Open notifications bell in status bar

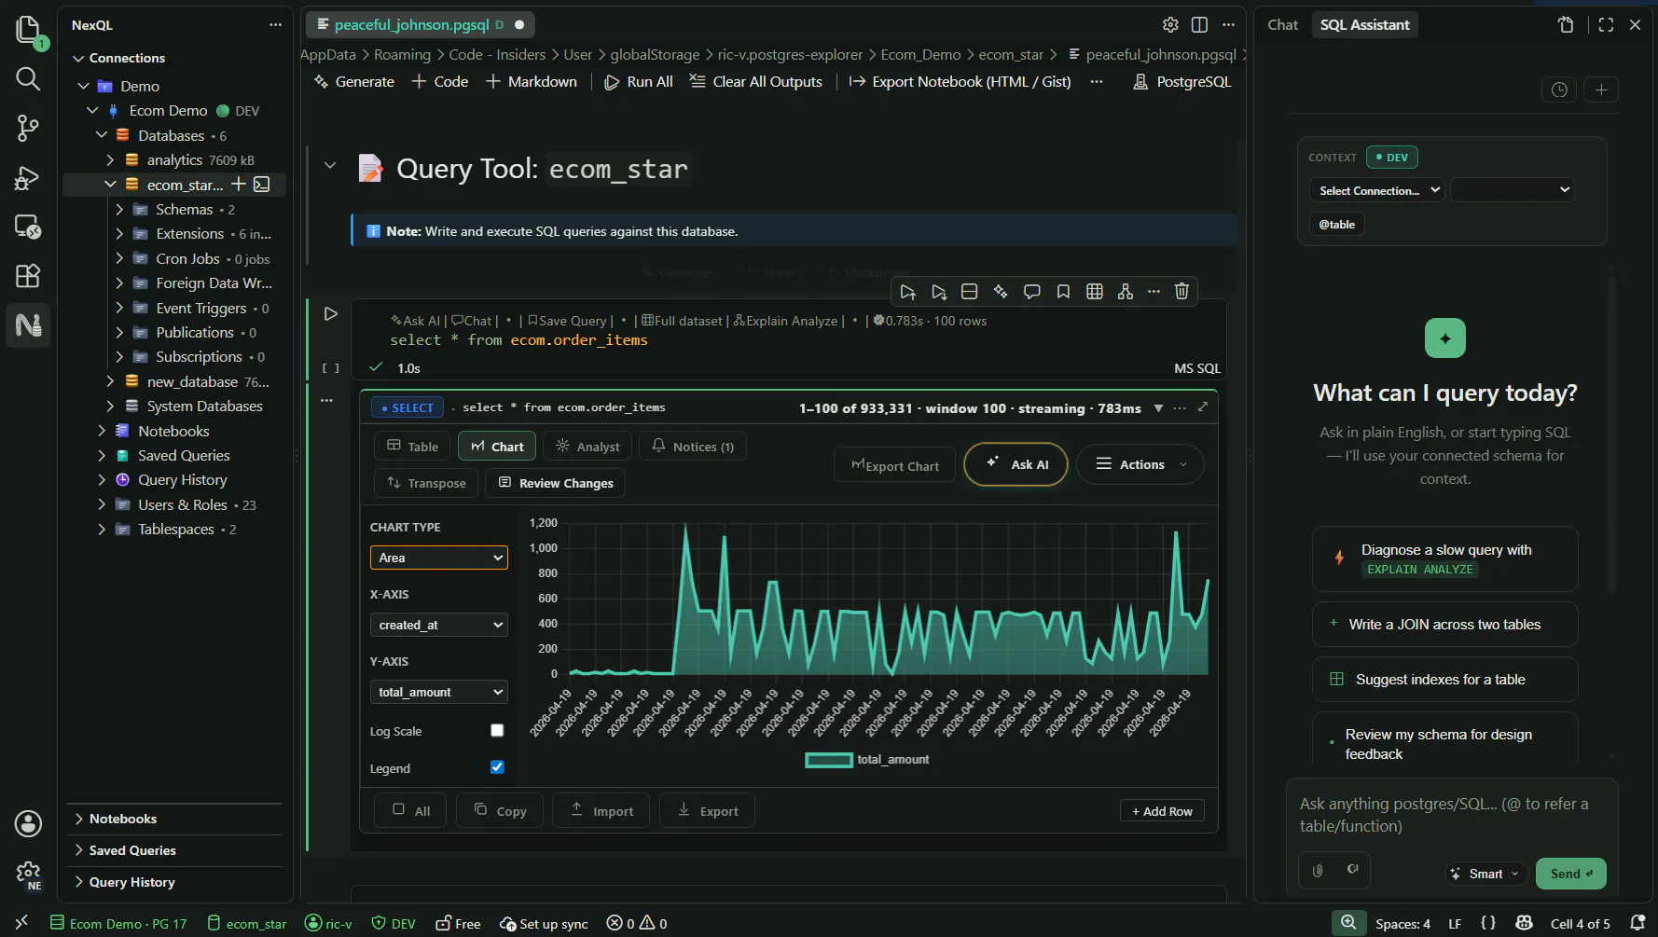coord(1637,923)
